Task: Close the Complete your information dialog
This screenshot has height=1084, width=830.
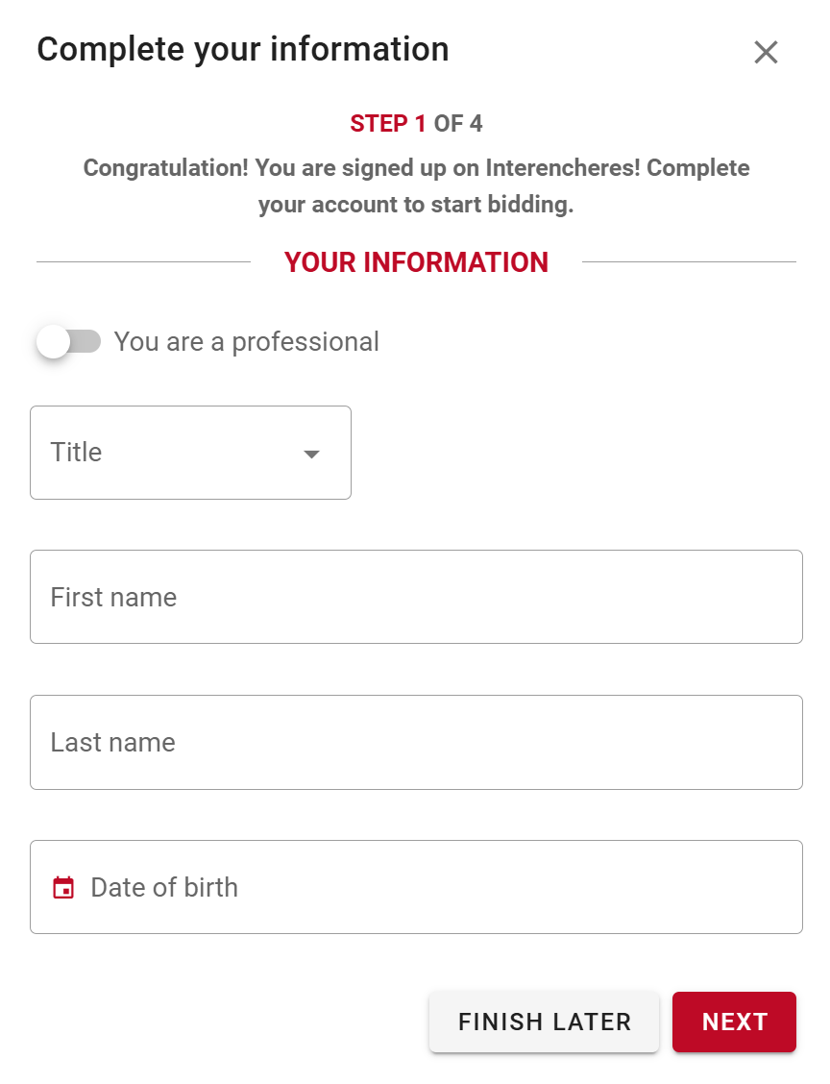Action: tap(765, 52)
